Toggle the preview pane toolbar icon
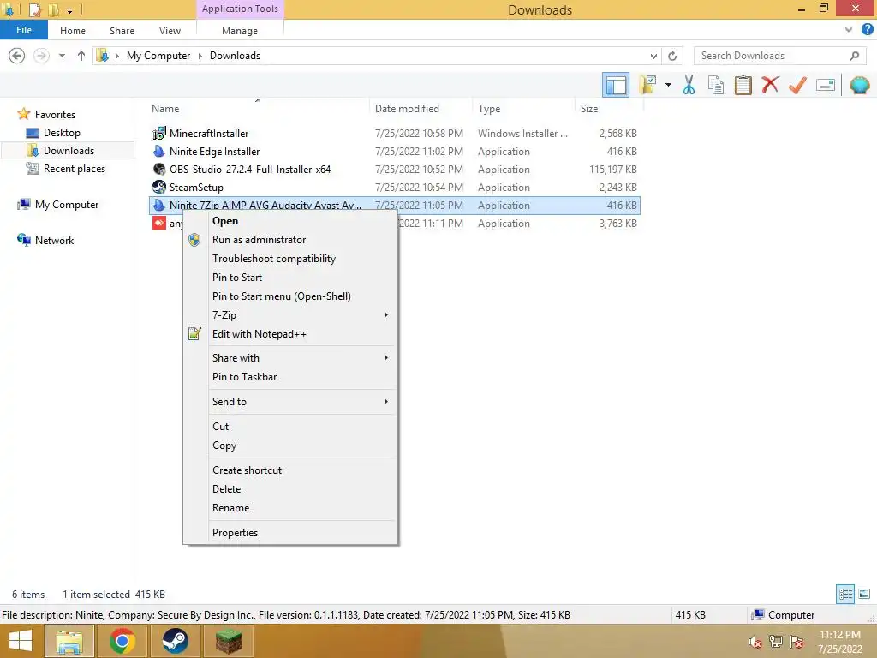Viewport: 877px width, 658px height. tap(615, 85)
